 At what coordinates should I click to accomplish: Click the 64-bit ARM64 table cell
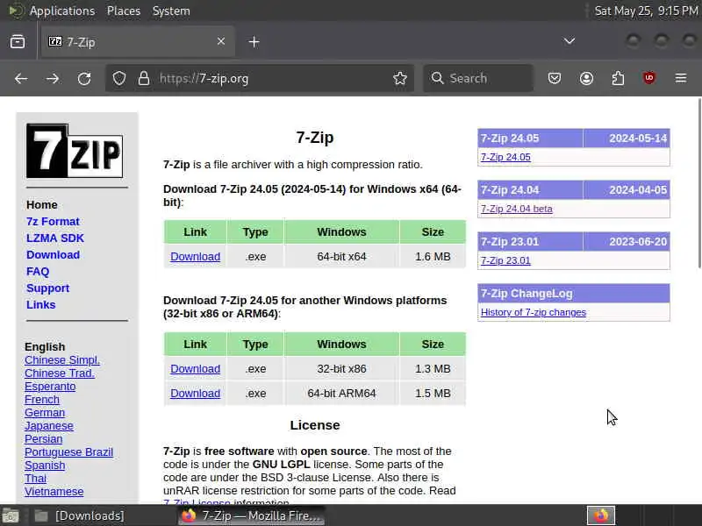(341, 394)
